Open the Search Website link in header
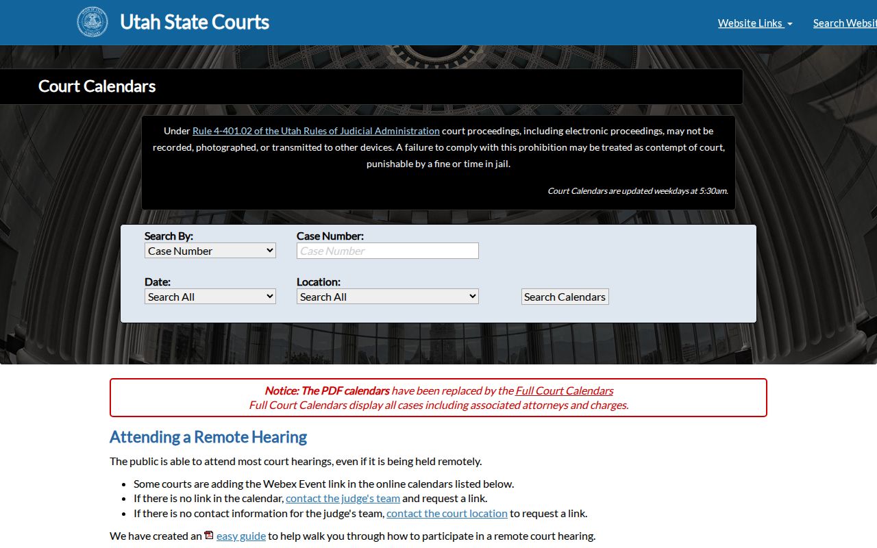The height and width of the screenshot is (548, 877). (x=845, y=23)
